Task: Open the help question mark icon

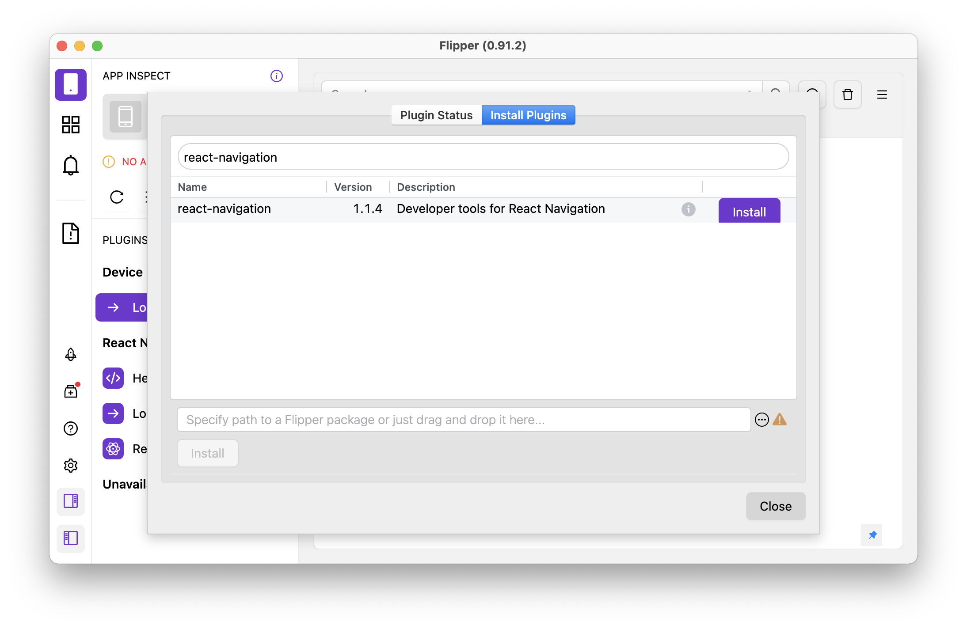Action: (71, 428)
